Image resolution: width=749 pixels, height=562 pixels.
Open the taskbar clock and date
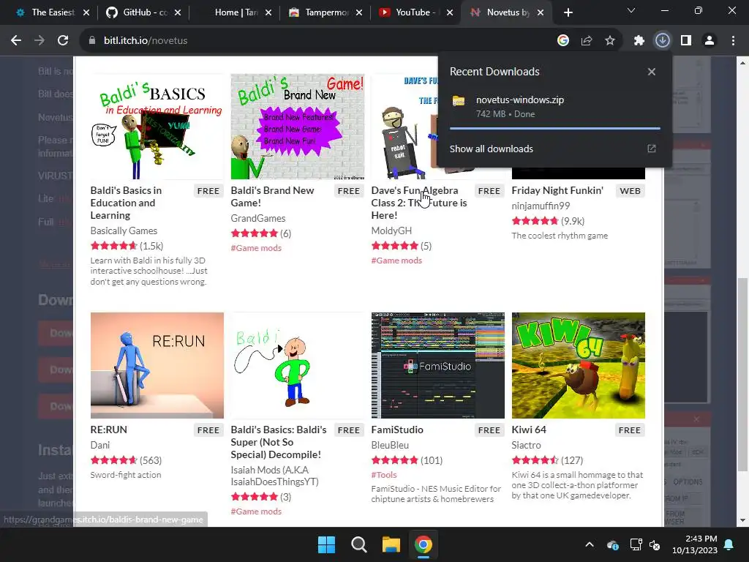(695, 544)
